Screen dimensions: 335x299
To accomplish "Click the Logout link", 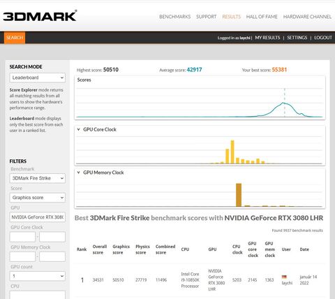I will click(x=323, y=38).
